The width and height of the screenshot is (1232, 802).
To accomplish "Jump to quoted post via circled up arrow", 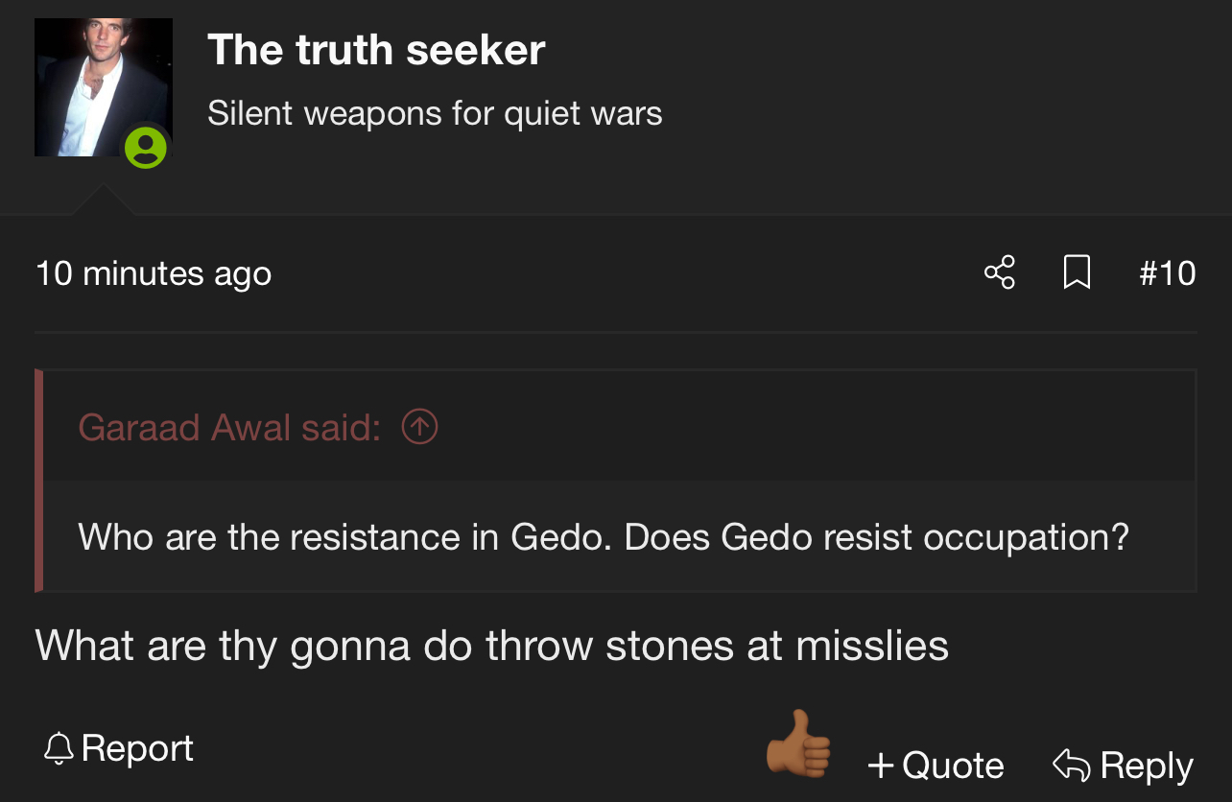I will tap(419, 427).
